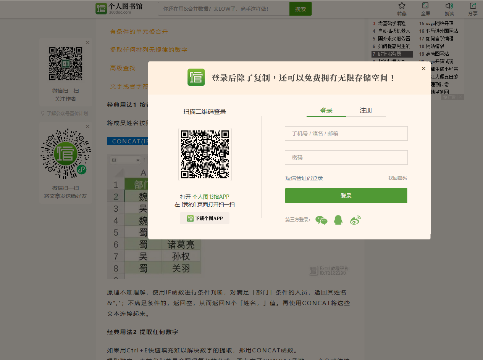483x360 pixels.
Task: Open 有条件的单元格合并 link
Action: pos(139,32)
